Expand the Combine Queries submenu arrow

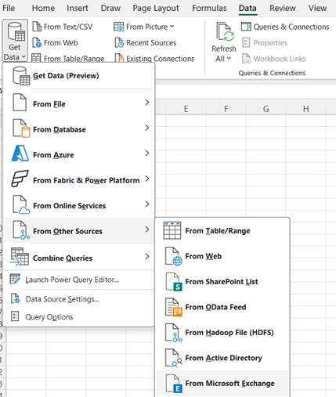coord(147,256)
